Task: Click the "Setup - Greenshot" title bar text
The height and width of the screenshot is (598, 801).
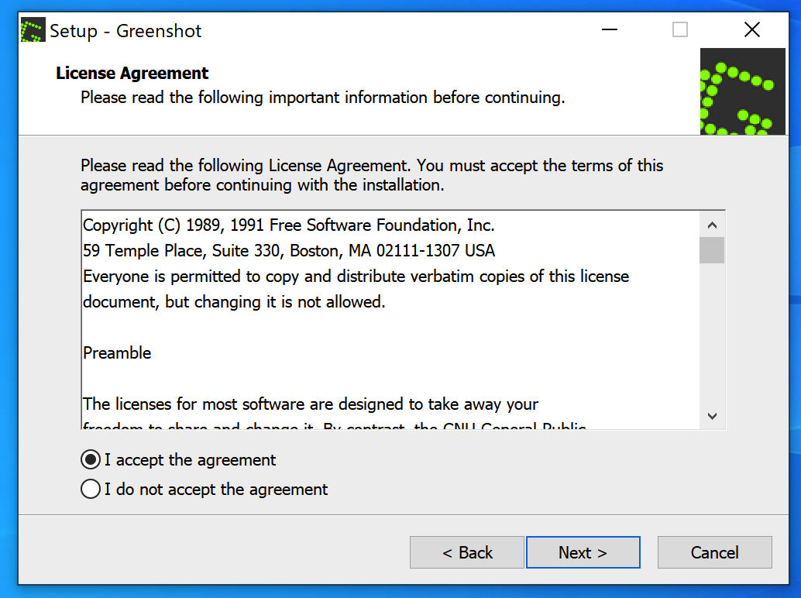Action: 125,31
